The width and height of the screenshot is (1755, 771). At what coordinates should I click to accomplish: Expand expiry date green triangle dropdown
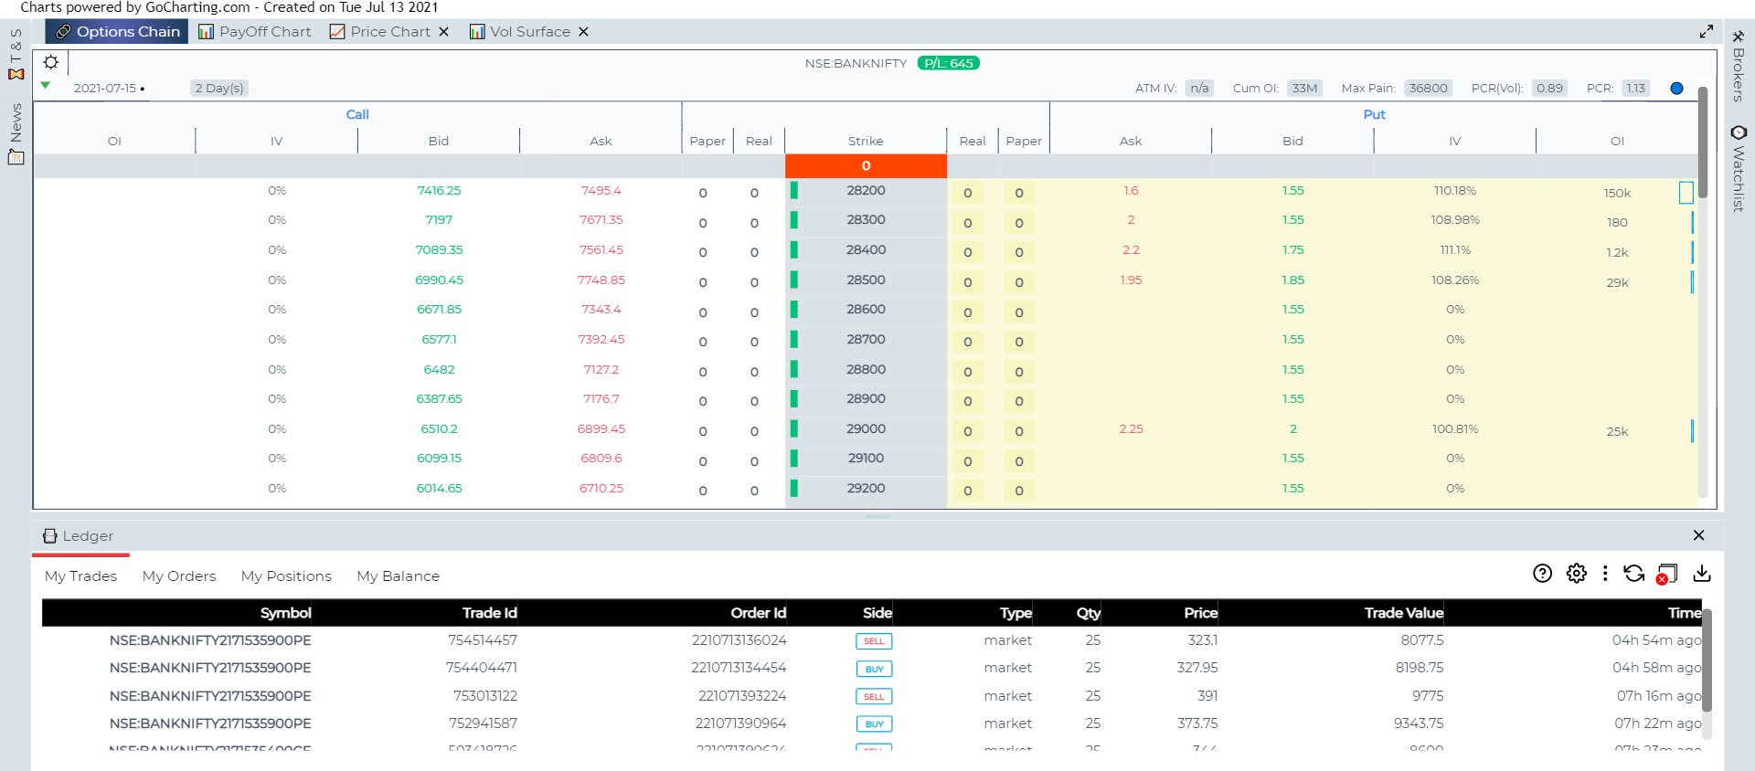(x=46, y=86)
